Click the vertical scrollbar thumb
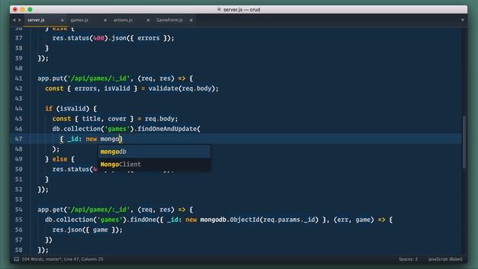Screen dimensions: 478x269 click(464, 142)
